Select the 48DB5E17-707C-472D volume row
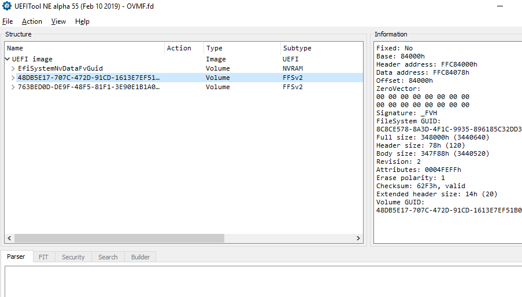522x297 pixels. pyautogui.click(x=183, y=78)
